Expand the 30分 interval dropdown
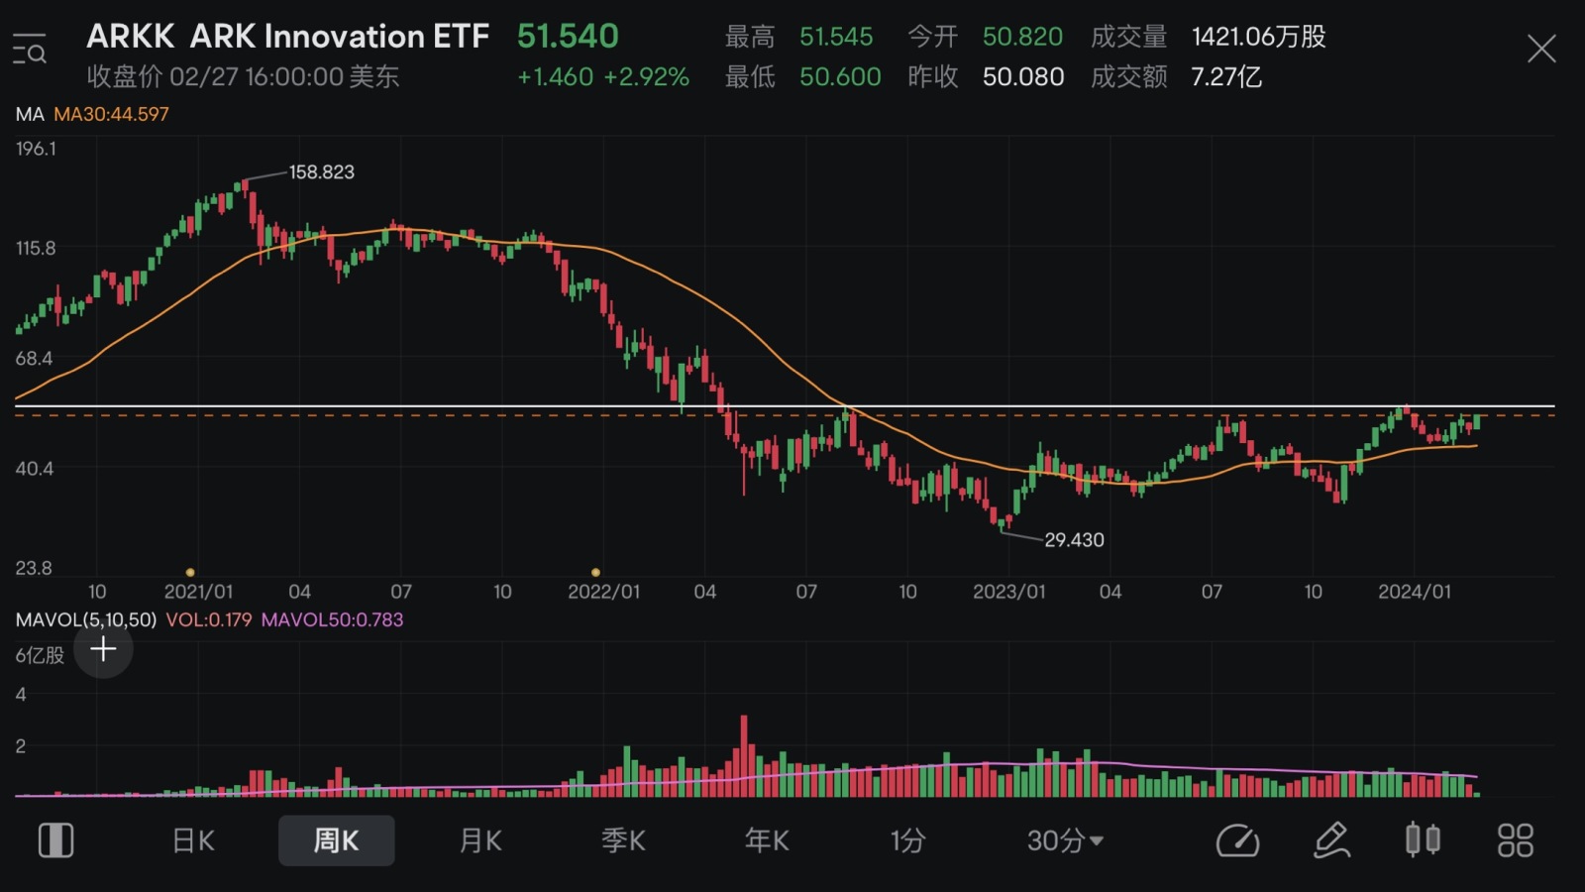Viewport: 1585px width, 892px height. 1065,840
